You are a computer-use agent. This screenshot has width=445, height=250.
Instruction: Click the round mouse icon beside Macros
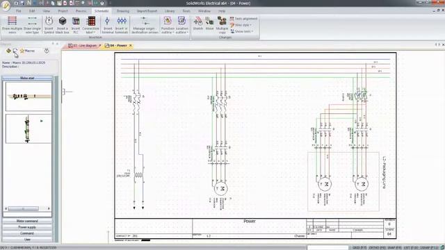[x=47, y=51]
